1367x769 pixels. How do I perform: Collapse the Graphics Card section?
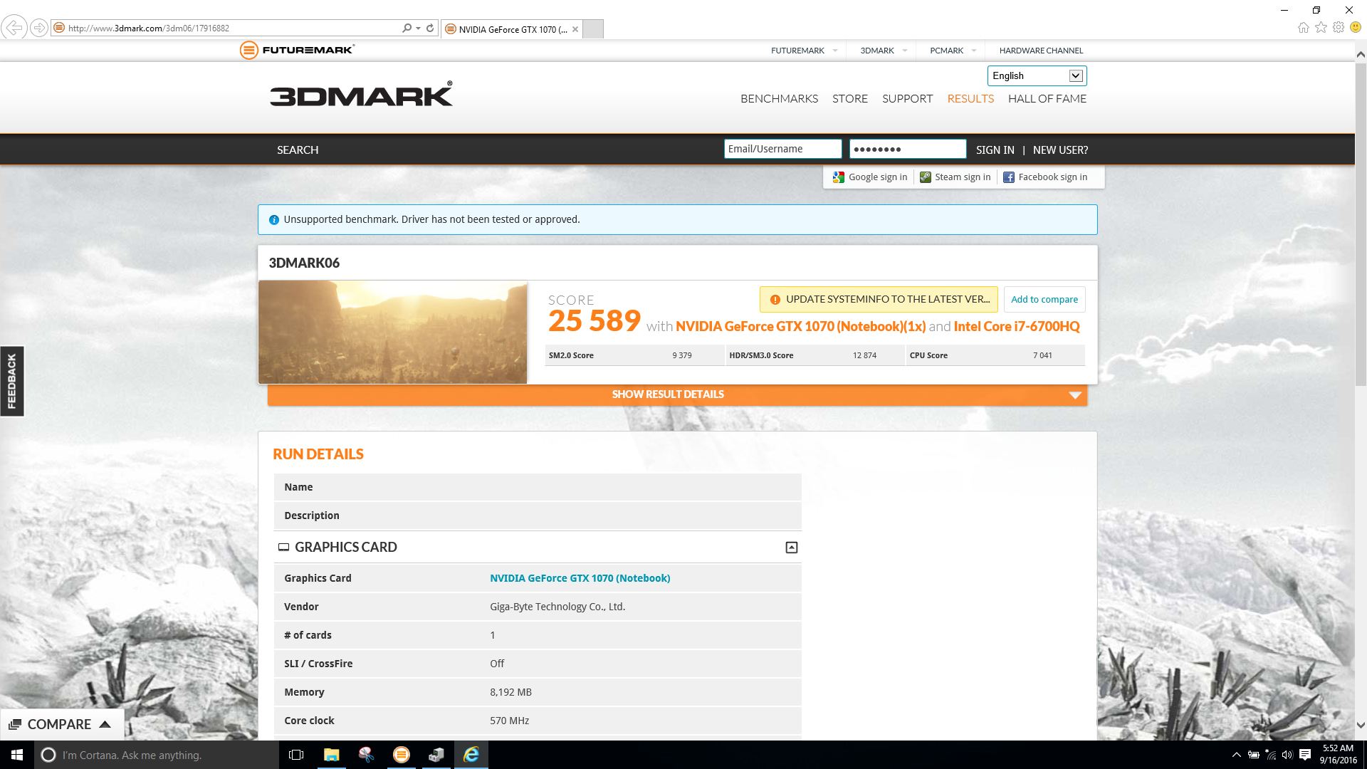click(x=791, y=548)
